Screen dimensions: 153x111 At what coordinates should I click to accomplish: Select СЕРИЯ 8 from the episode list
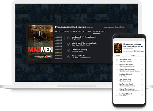(58, 59)
